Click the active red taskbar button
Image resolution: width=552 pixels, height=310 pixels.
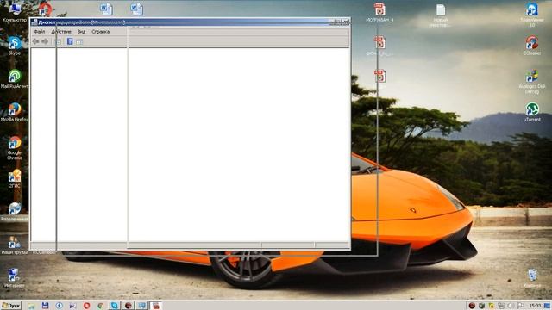coord(155,306)
